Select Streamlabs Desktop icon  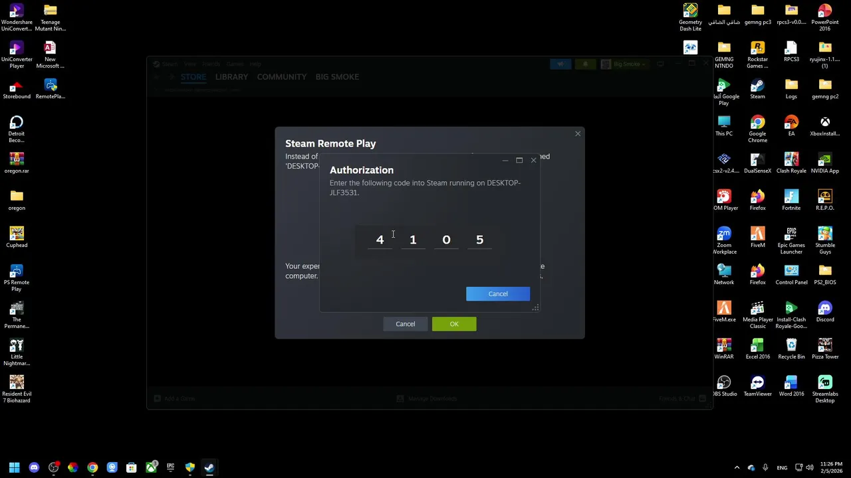coord(824,390)
